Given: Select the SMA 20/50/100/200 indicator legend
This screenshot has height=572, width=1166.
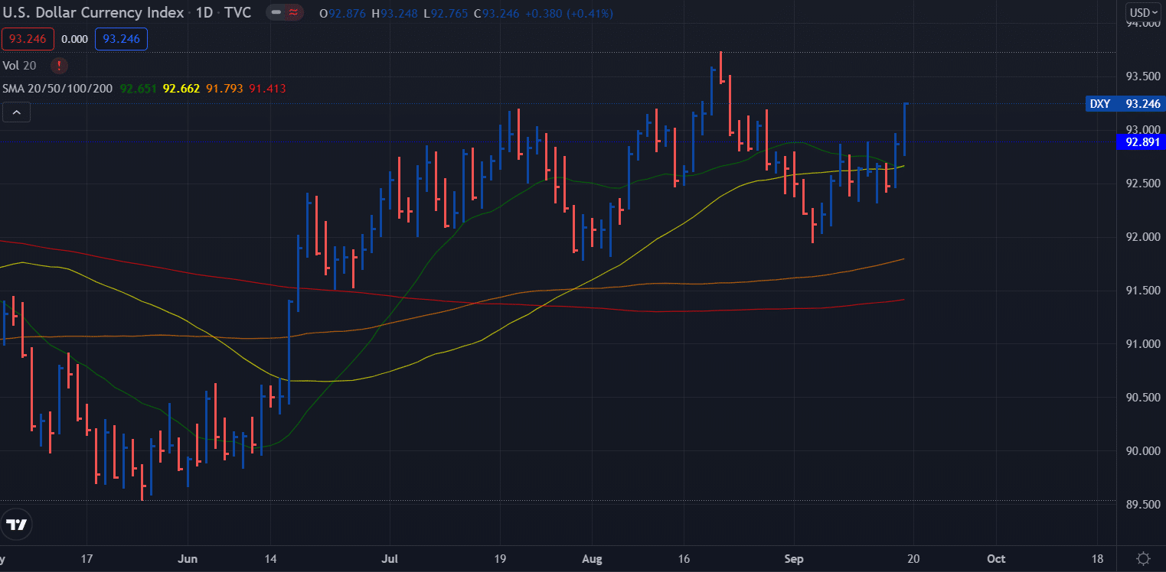Looking at the screenshot, I should (x=57, y=89).
